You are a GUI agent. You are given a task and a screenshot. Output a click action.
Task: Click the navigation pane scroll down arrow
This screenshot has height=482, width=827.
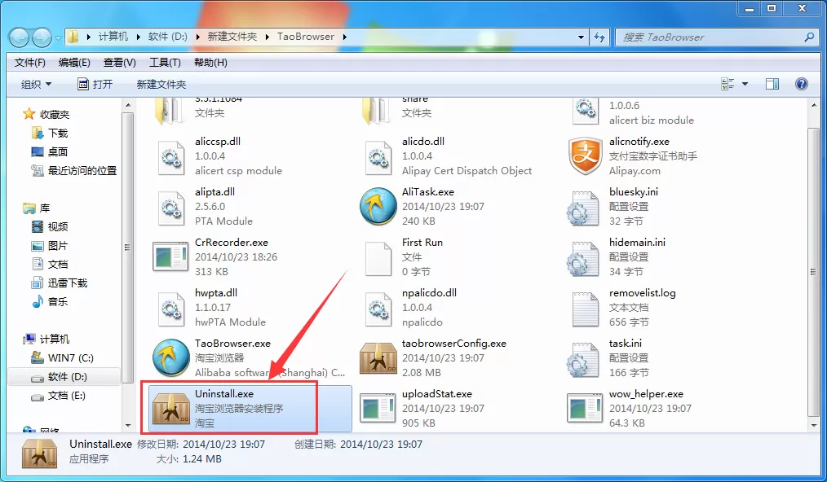coord(128,425)
